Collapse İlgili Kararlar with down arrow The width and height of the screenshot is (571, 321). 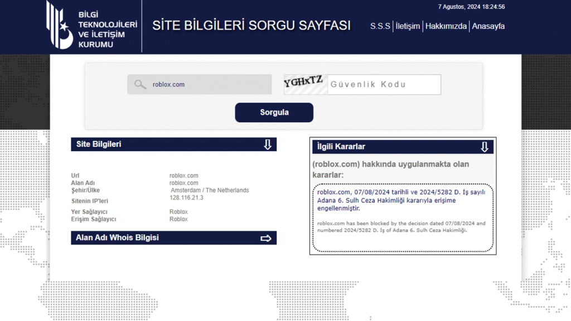pos(485,147)
